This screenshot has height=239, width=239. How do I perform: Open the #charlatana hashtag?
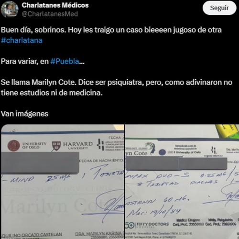pyautogui.click(x=22, y=41)
